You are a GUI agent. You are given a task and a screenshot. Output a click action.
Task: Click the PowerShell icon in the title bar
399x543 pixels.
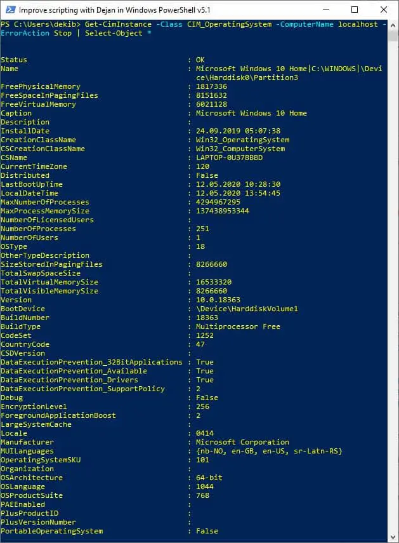pos(10,10)
